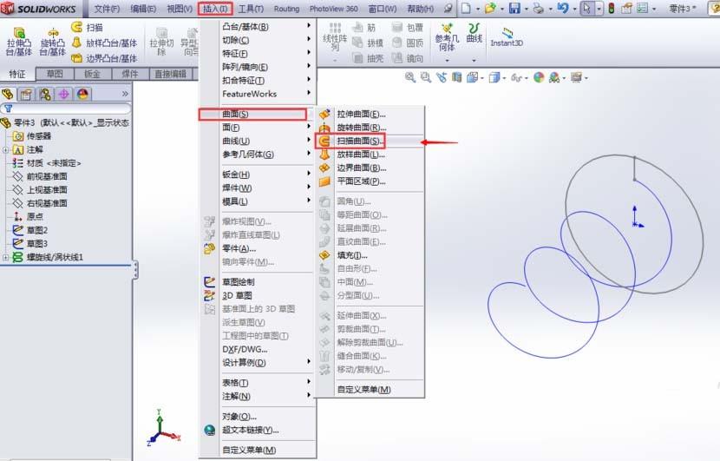This screenshot has width=720, height=461.
Task: Open the PropertyManager tab icon
Action: pos(26,95)
